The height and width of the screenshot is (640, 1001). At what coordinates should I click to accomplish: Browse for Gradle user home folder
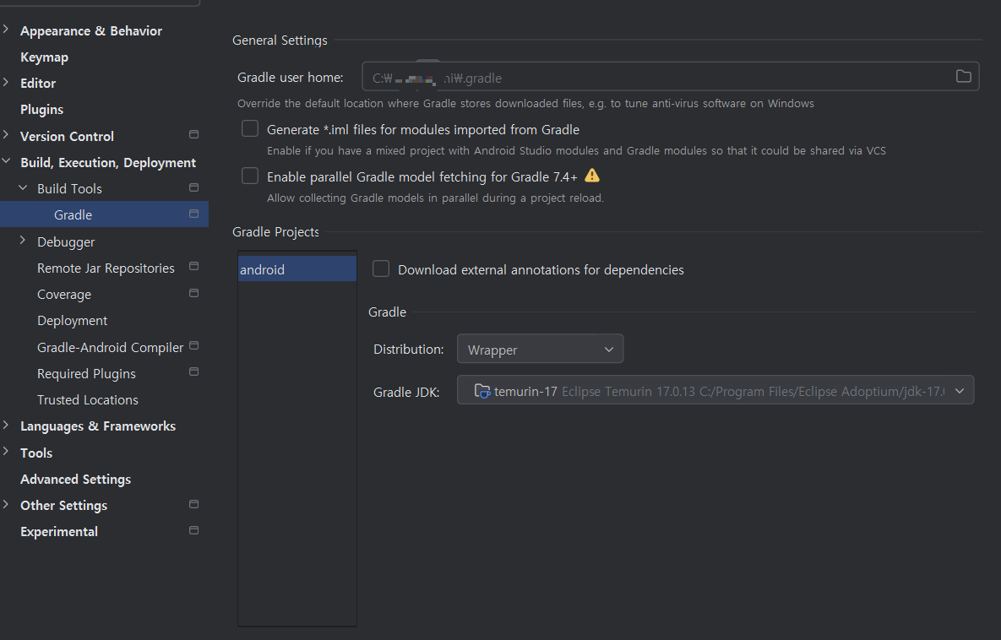pos(963,77)
